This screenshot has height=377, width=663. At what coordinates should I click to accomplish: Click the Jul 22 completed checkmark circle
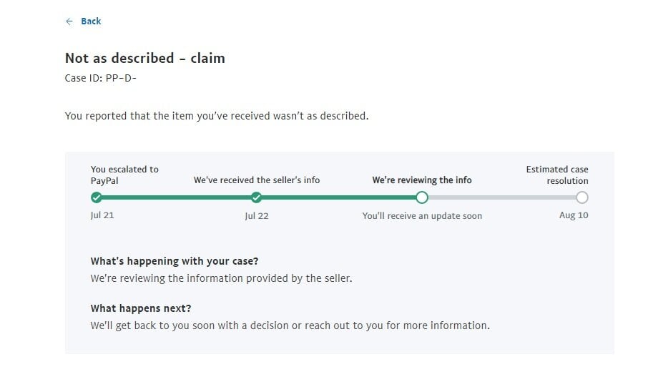tap(257, 197)
